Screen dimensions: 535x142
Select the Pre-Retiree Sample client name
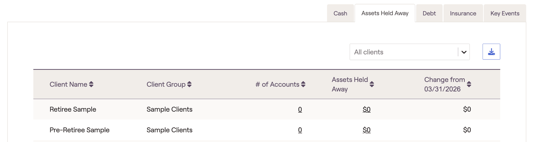click(x=79, y=130)
